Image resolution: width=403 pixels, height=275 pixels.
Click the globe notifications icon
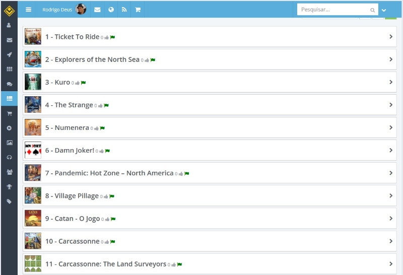coord(111,10)
